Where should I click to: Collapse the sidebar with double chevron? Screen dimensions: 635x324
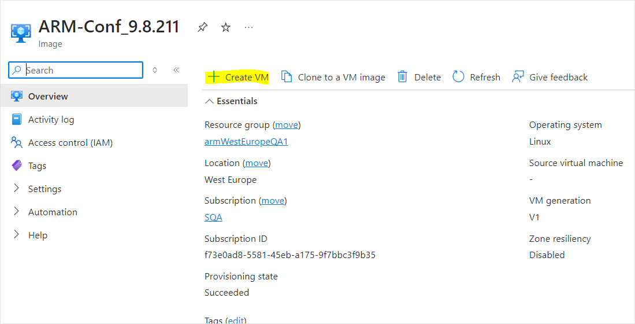point(176,70)
